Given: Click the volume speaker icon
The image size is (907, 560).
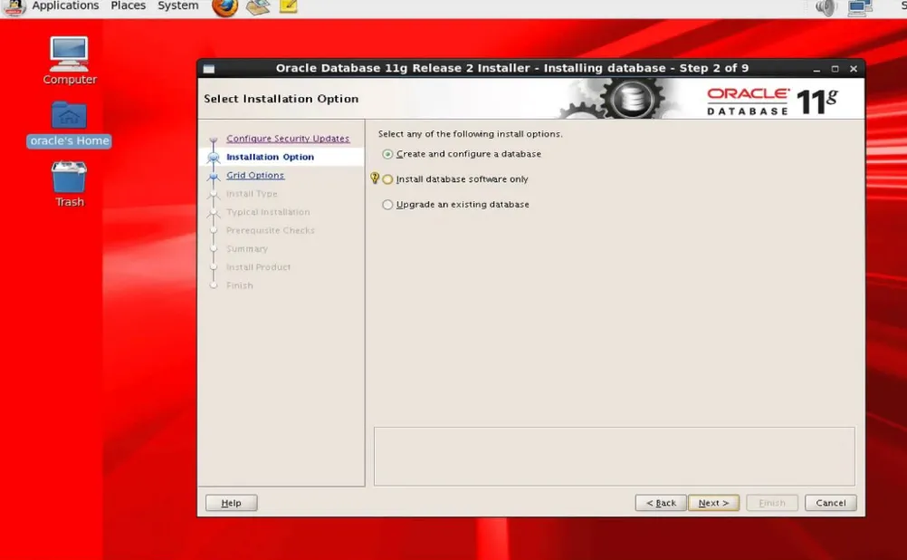Looking at the screenshot, I should click(x=826, y=7).
